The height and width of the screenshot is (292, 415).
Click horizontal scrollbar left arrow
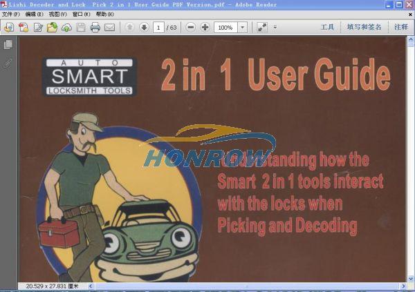pyautogui.click(x=91, y=286)
